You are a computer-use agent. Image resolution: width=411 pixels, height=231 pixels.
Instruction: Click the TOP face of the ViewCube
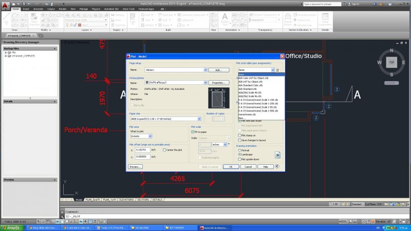tap(391, 62)
